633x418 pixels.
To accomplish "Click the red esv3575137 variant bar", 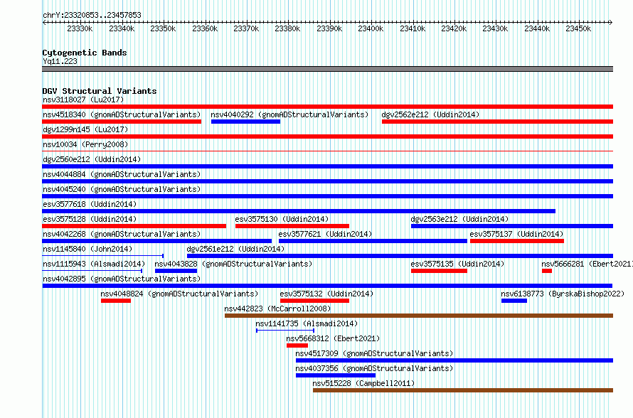I will click(517, 241).
